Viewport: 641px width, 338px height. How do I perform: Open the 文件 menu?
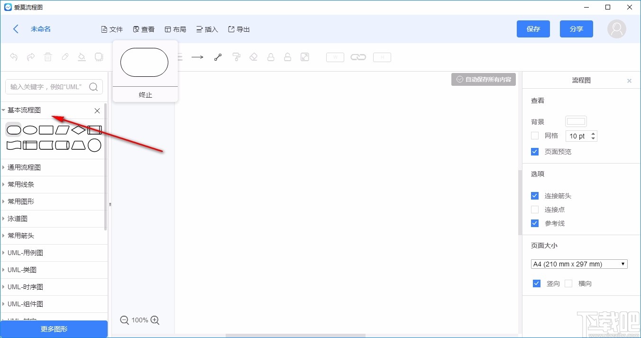pos(112,29)
